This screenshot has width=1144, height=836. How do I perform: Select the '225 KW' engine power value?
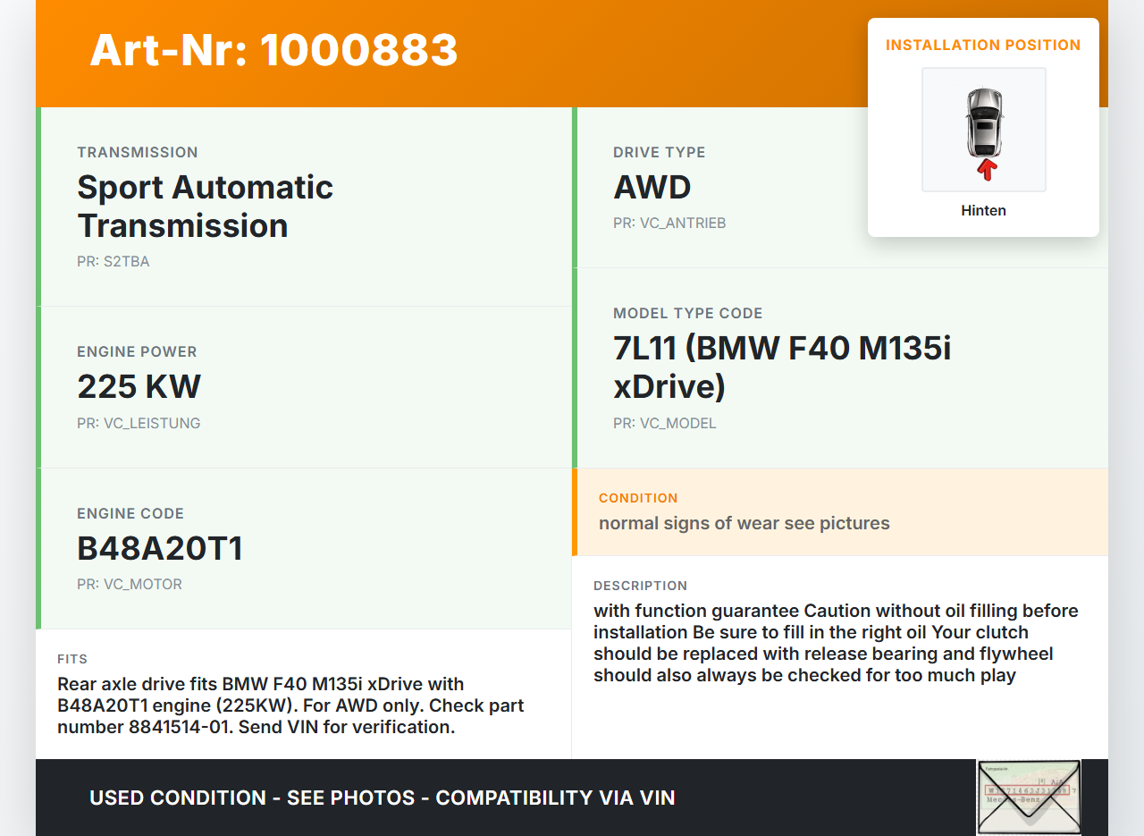point(139,386)
